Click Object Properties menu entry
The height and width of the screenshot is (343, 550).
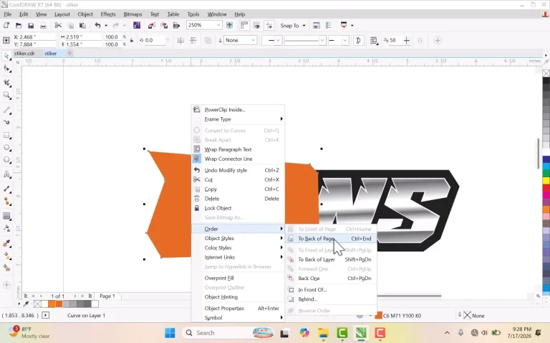click(238, 309)
